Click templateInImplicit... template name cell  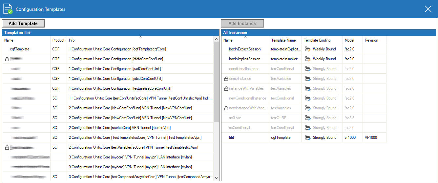285,59
